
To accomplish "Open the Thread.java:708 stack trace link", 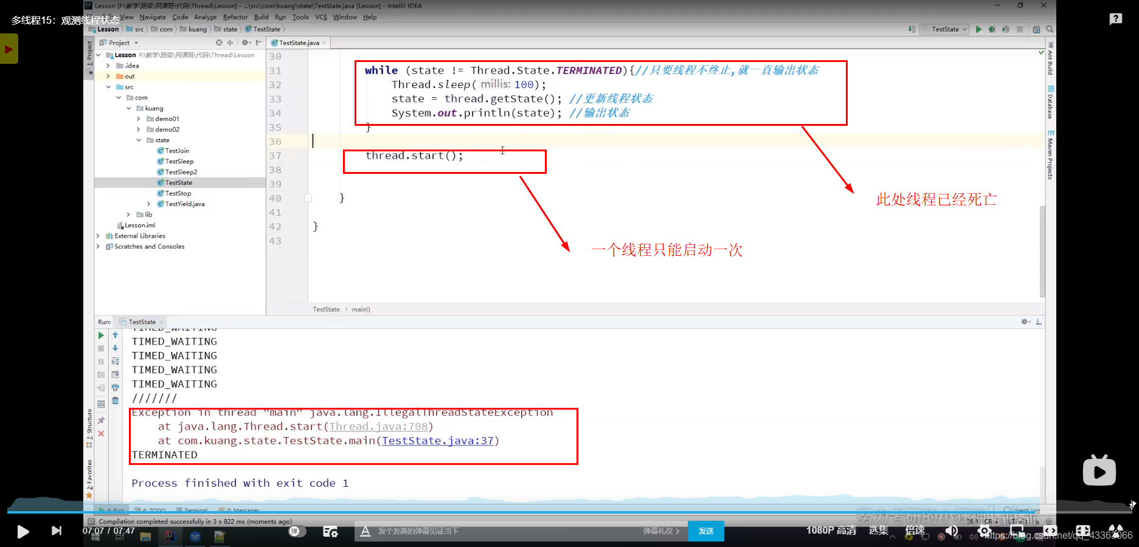I will 378,427.
